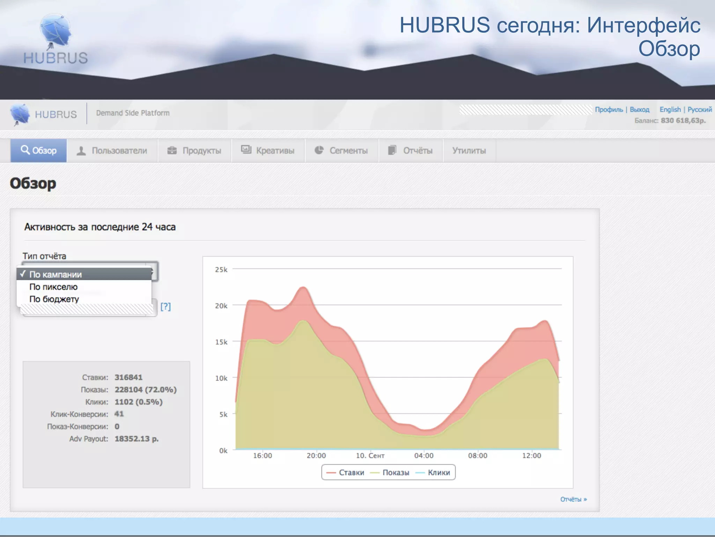
Task: Select По кампании report type option
Action: [84, 274]
